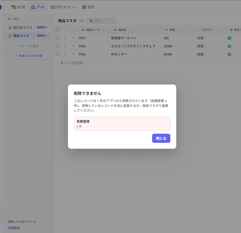Viewport: 241px width, 233px height.
Task: Click the 見積管理 reference card in dialog
Action: (x=122, y=124)
